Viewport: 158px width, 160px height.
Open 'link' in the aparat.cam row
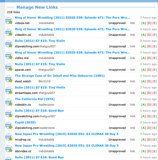point(132,70)
